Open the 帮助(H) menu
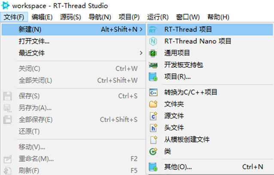The height and width of the screenshot is (175, 274). [218, 17]
